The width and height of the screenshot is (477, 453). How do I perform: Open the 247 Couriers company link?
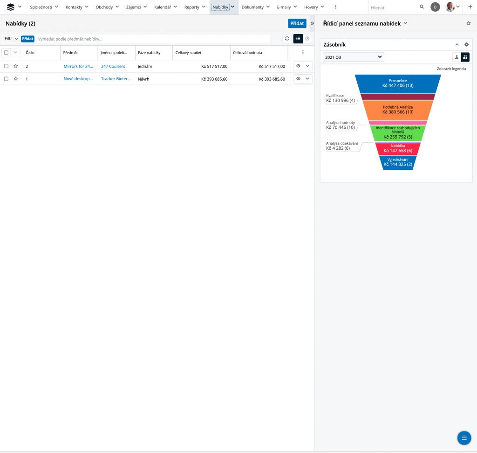pos(113,66)
